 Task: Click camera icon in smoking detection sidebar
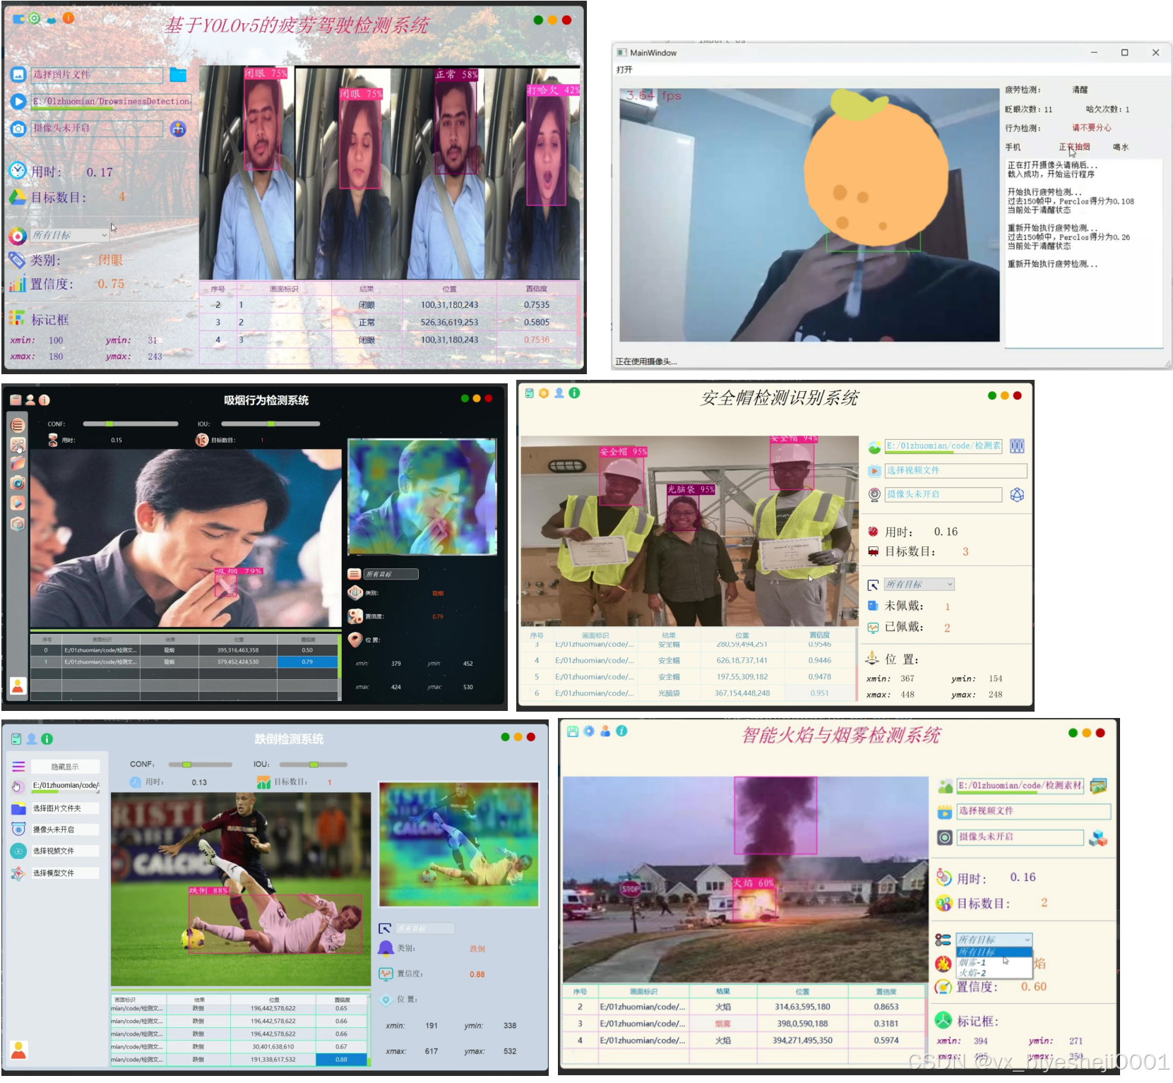coord(18,483)
